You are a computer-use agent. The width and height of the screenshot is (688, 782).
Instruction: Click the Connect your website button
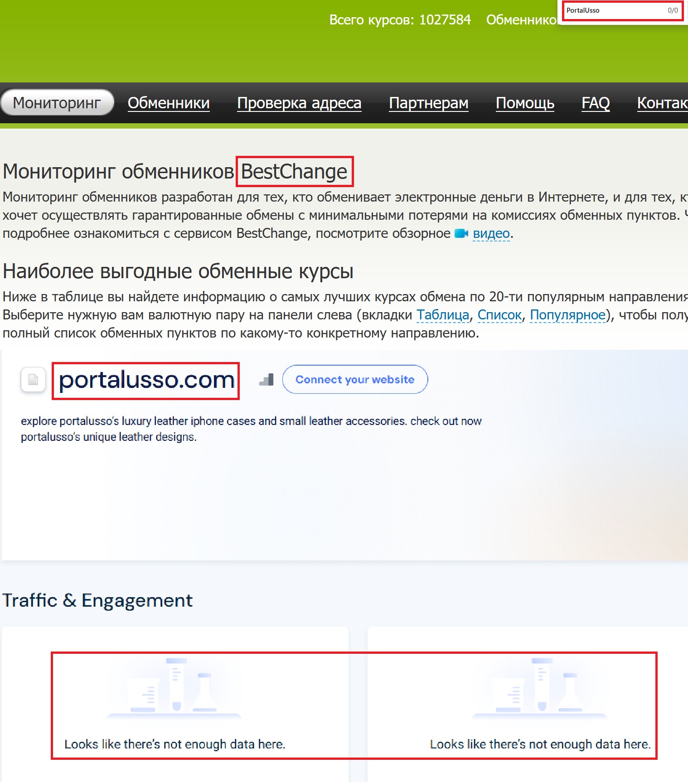[355, 379]
